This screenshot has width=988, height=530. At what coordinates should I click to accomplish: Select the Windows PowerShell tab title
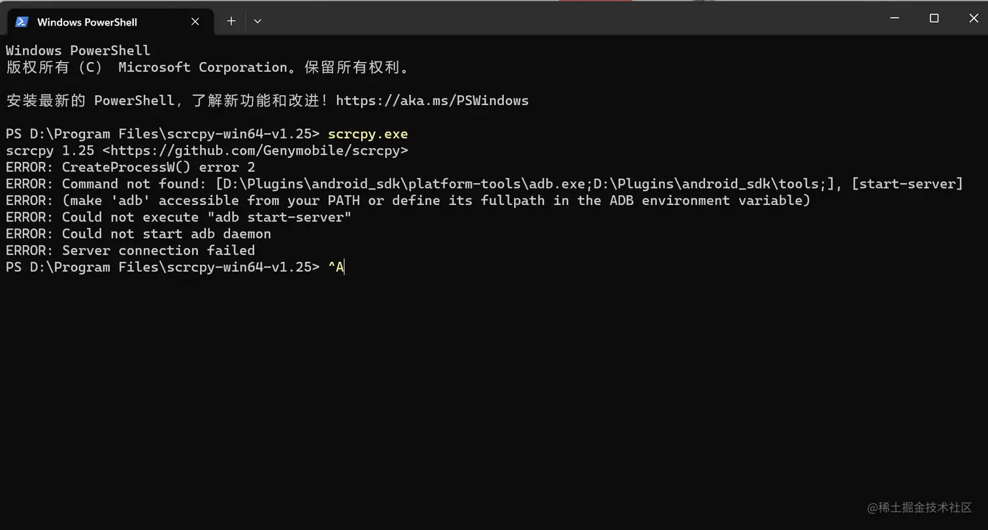(x=87, y=22)
